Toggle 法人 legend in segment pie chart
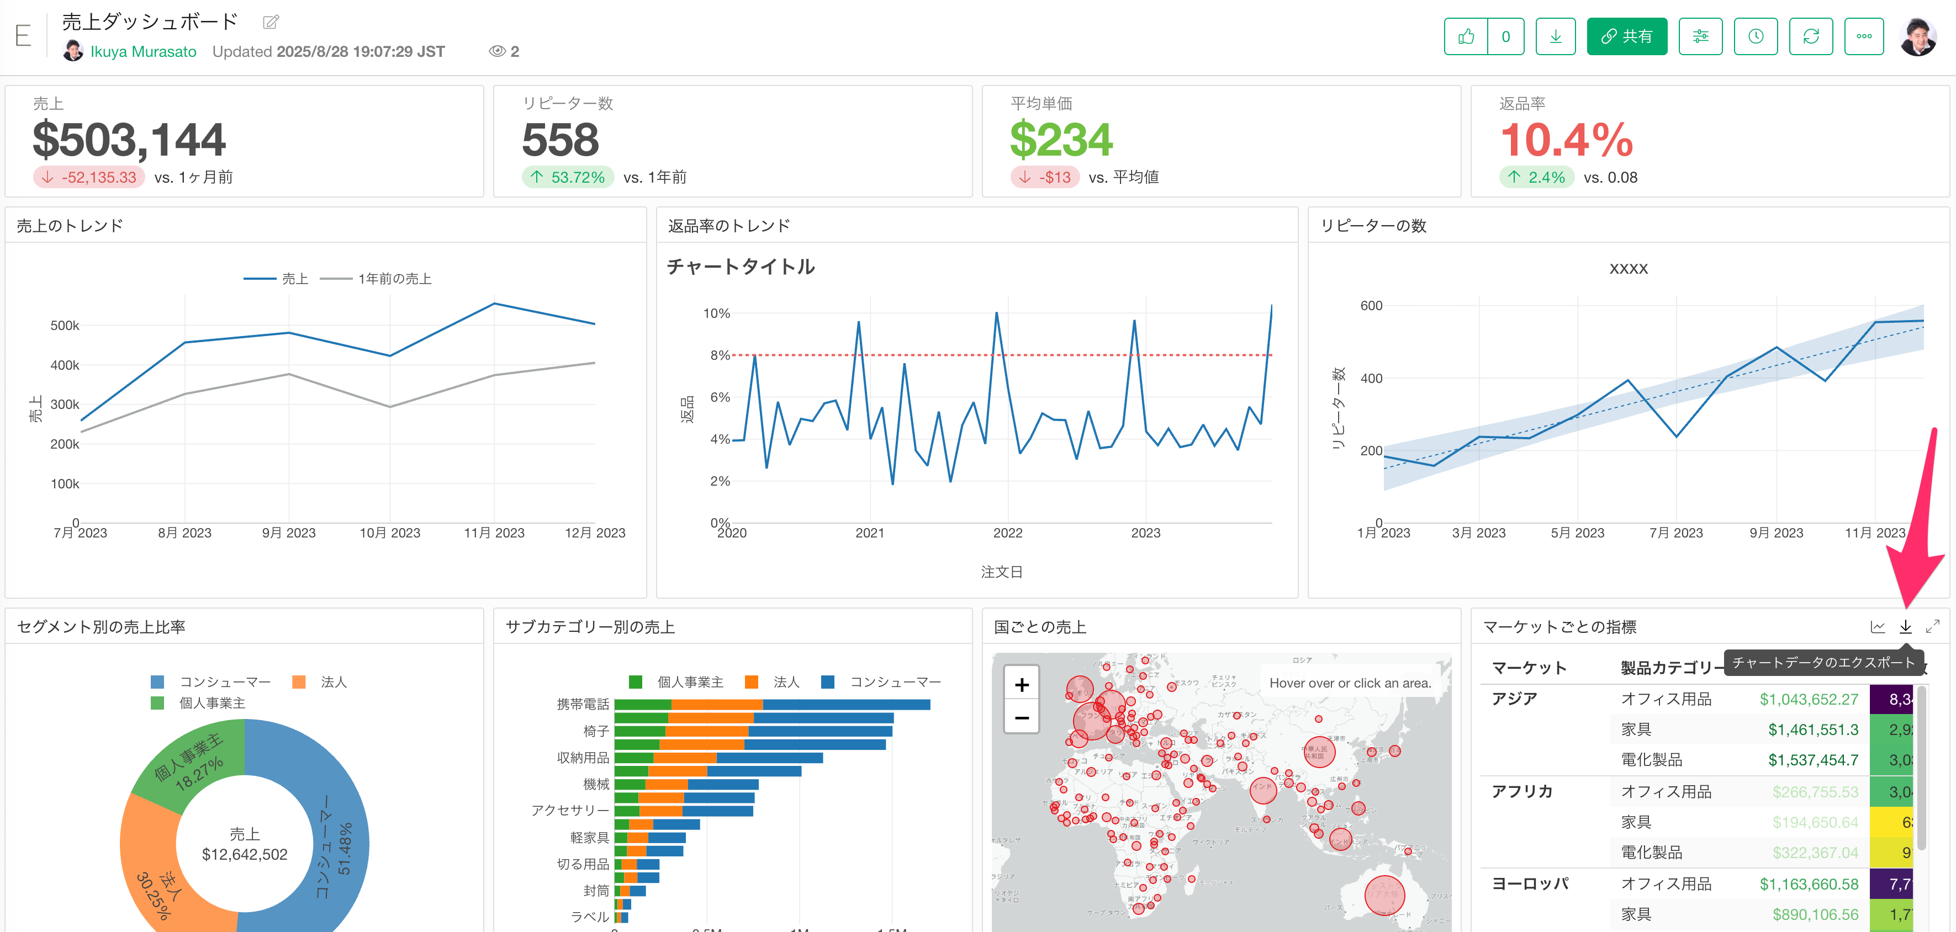 tap(319, 681)
